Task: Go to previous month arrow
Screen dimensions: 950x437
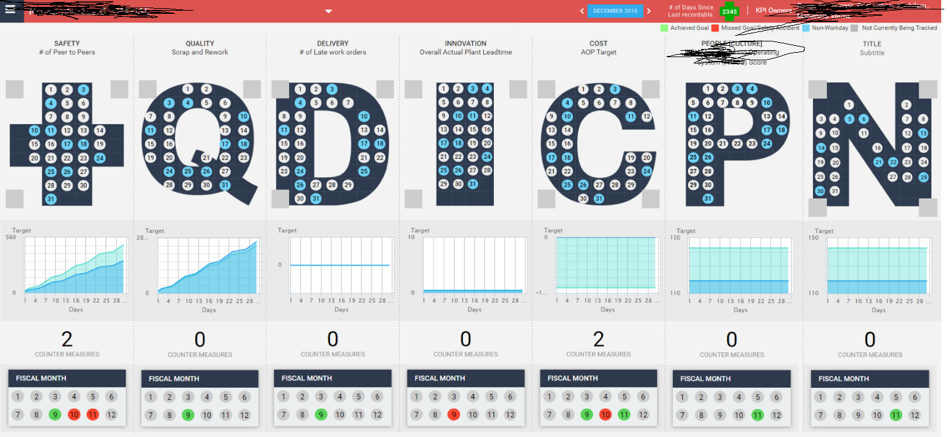Action: [x=582, y=11]
